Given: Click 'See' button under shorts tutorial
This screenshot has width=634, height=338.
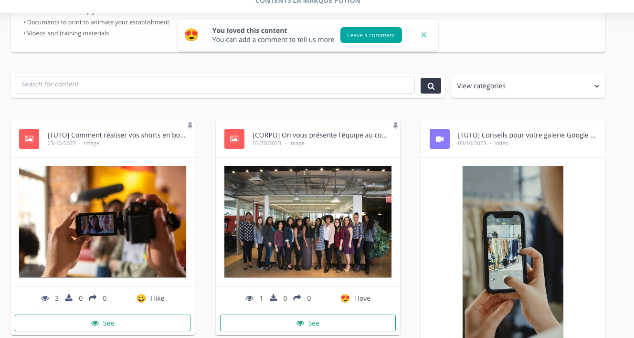Looking at the screenshot, I should [x=103, y=323].
